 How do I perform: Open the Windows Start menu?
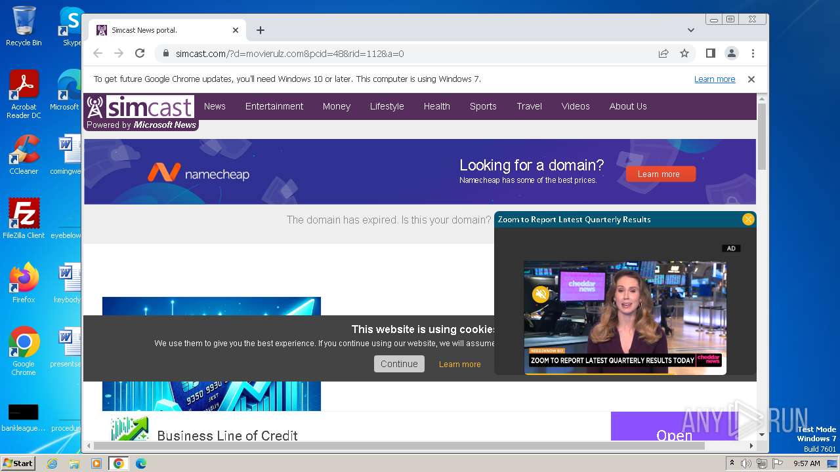coord(18,463)
